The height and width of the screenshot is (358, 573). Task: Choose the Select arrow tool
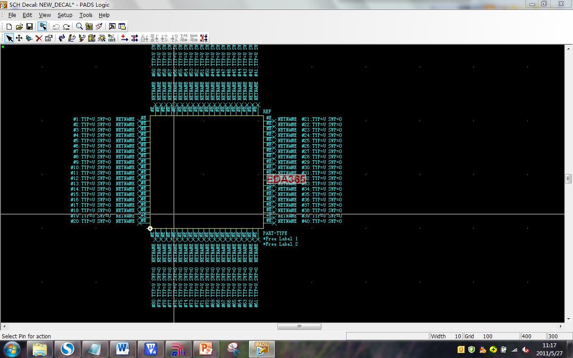[x=9, y=38]
